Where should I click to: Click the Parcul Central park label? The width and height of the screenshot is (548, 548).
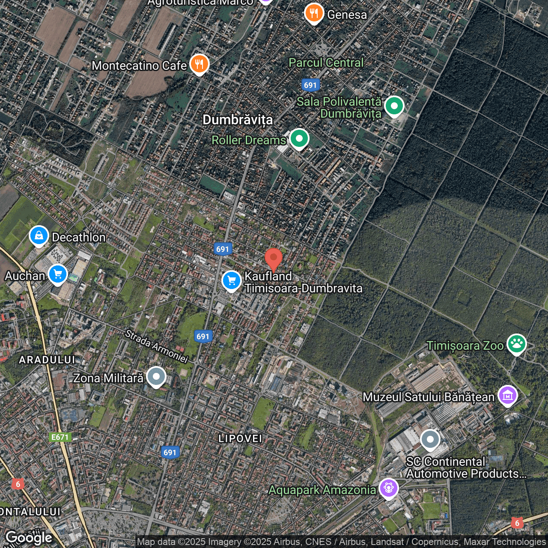pyautogui.click(x=326, y=63)
